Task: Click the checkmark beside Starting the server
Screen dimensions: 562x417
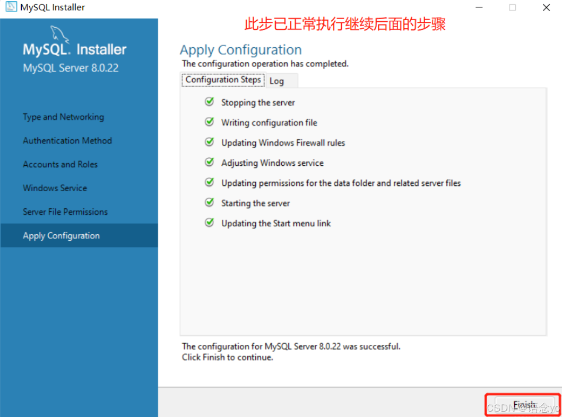Action: click(x=209, y=202)
